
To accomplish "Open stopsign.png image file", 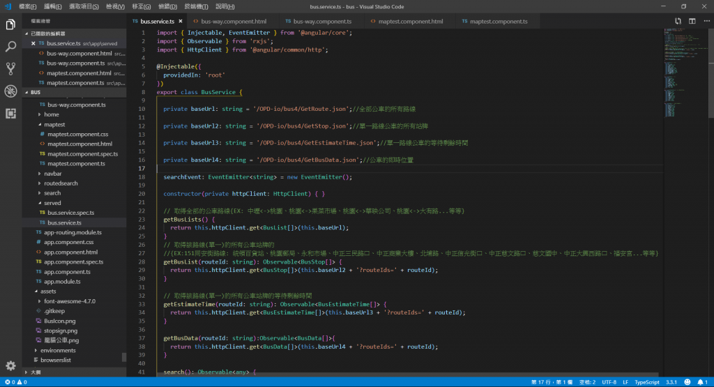I will click(x=60, y=331).
